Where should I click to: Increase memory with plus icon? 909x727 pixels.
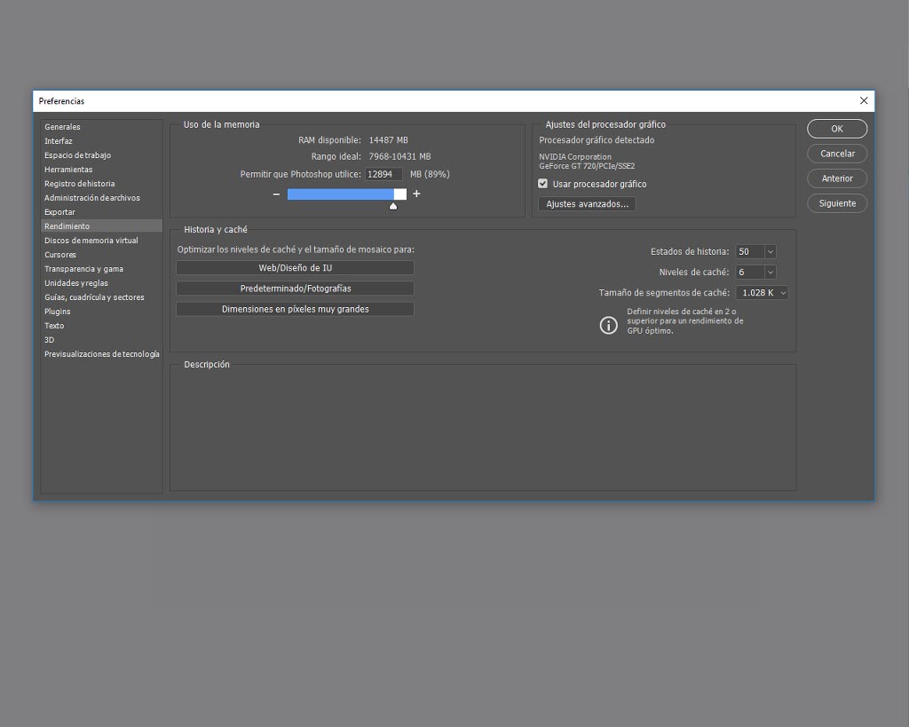click(x=416, y=194)
